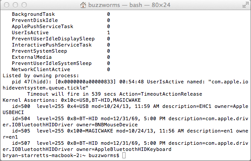Click the window title text buzzworms — bash

point(115,5)
